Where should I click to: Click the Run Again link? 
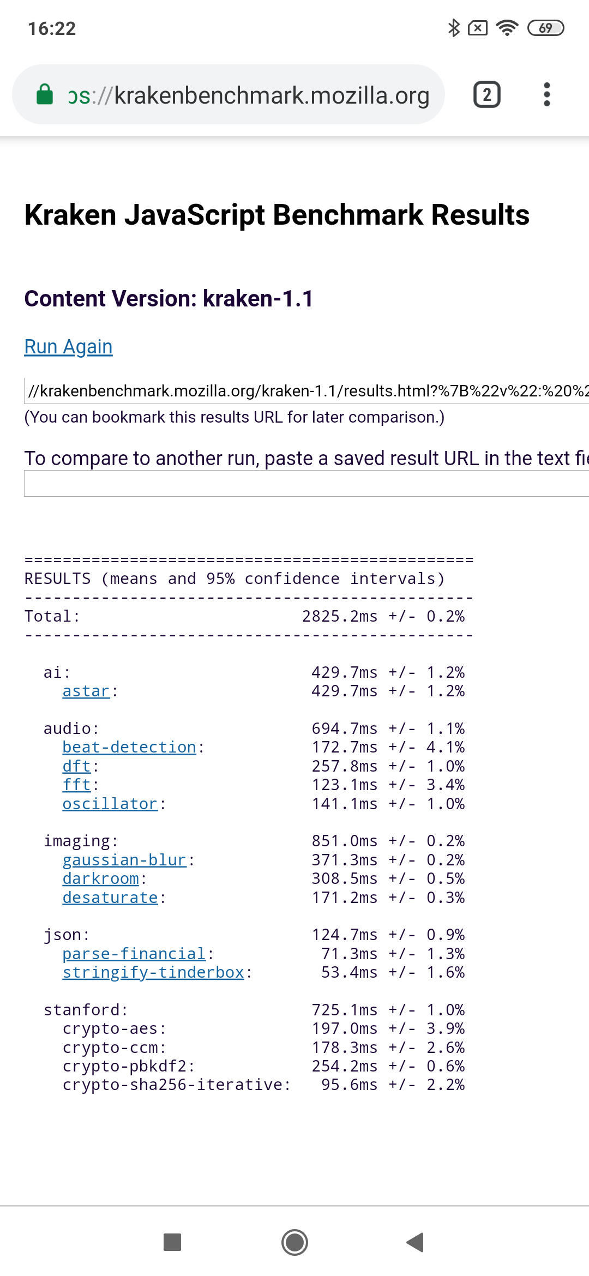coord(69,347)
